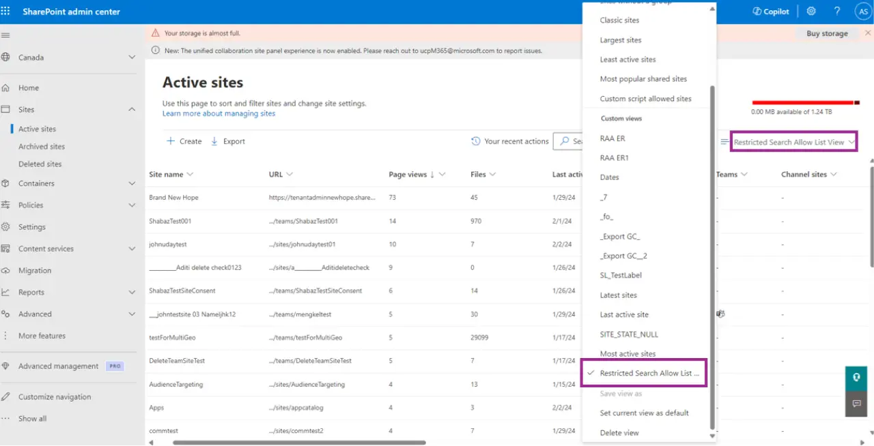Open the feedback chat button

856,404
